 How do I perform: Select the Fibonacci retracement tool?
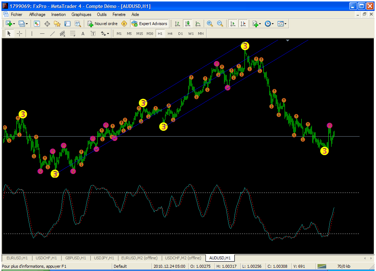click(73, 33)
